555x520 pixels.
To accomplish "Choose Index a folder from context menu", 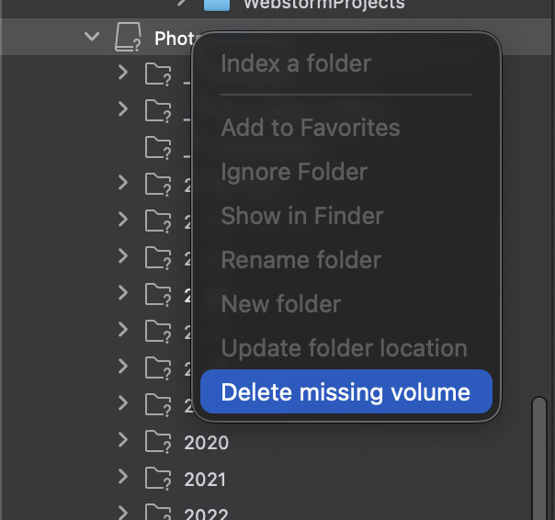I will 296,63.
